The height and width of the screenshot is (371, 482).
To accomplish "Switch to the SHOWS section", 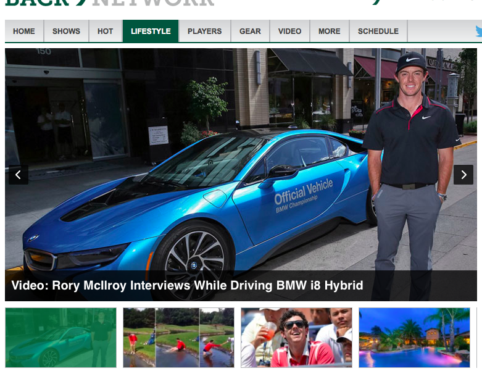I will (66, 31).
